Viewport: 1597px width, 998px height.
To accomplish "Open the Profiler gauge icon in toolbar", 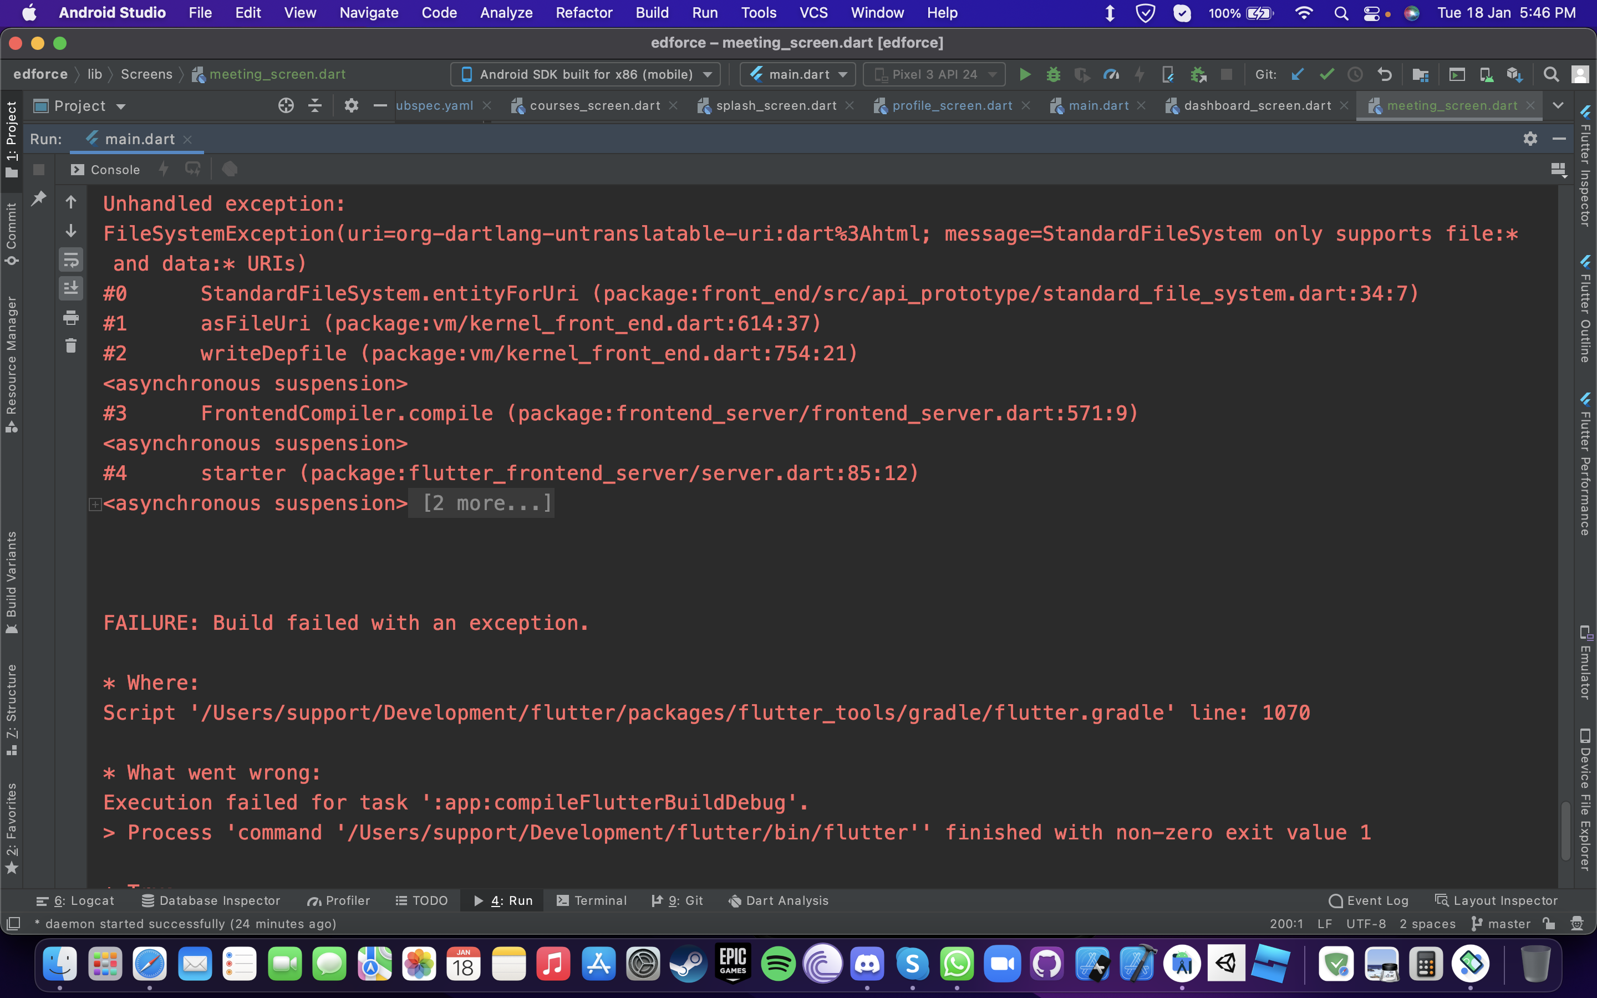I will 1112,74.
